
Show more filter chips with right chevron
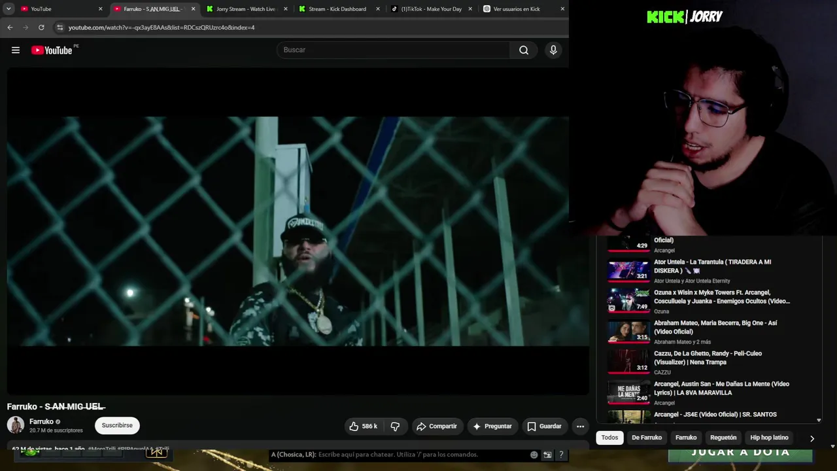pos(812,438)
